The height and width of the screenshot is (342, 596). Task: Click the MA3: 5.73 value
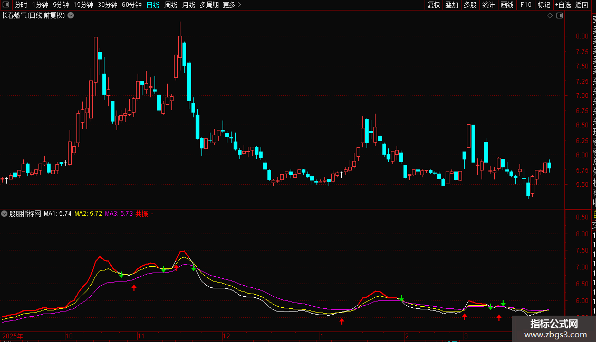(119, 214)
